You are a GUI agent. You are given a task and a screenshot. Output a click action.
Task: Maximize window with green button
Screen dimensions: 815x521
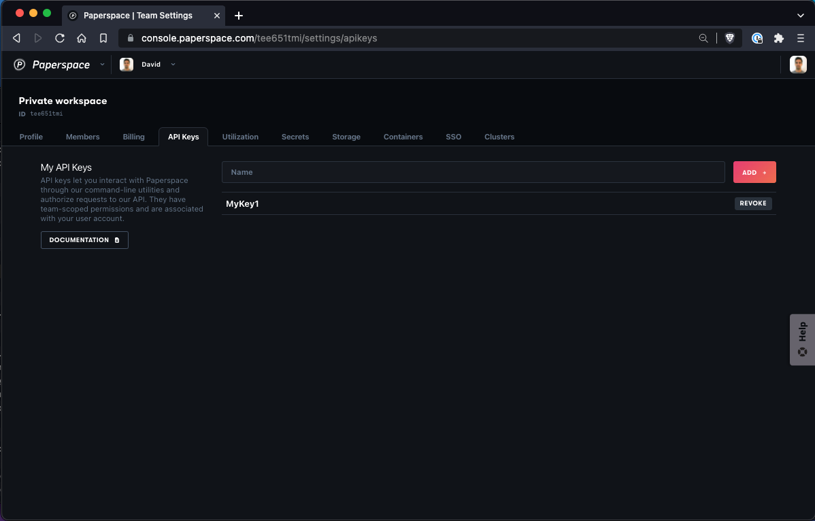(x=47, y=13)
